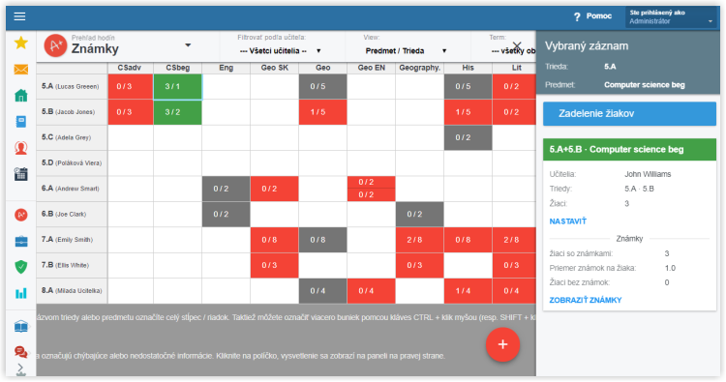Open the Pomoc help question mark

pos(592,16)
